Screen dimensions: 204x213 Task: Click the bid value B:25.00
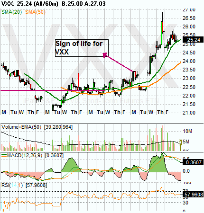tap(72, 3)
